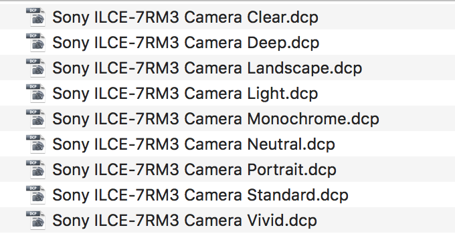This screenshot has width=455, height=250.
Task: Select the icon for Camera Light.dcp
Action: tap(35, 94)
